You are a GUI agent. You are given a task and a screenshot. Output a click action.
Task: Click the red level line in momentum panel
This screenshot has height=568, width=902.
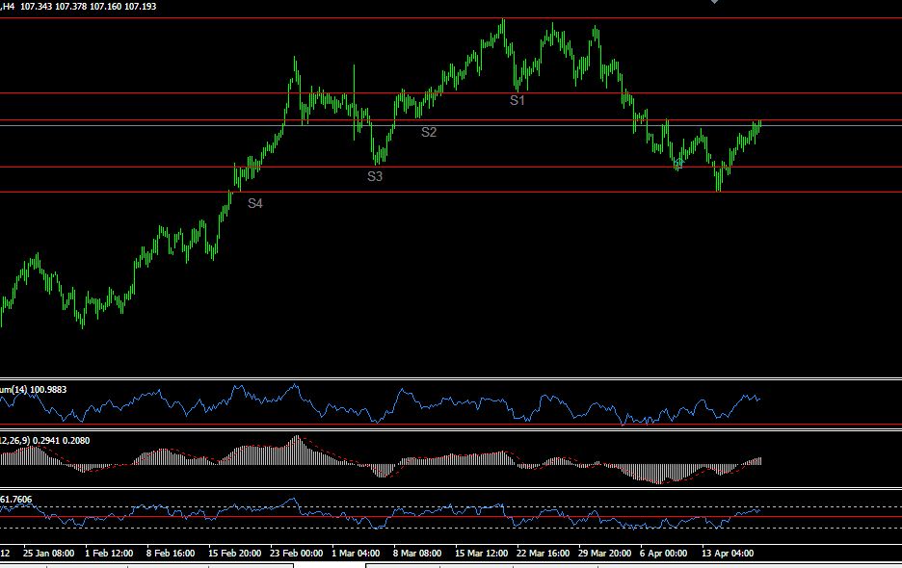(451, 425)
